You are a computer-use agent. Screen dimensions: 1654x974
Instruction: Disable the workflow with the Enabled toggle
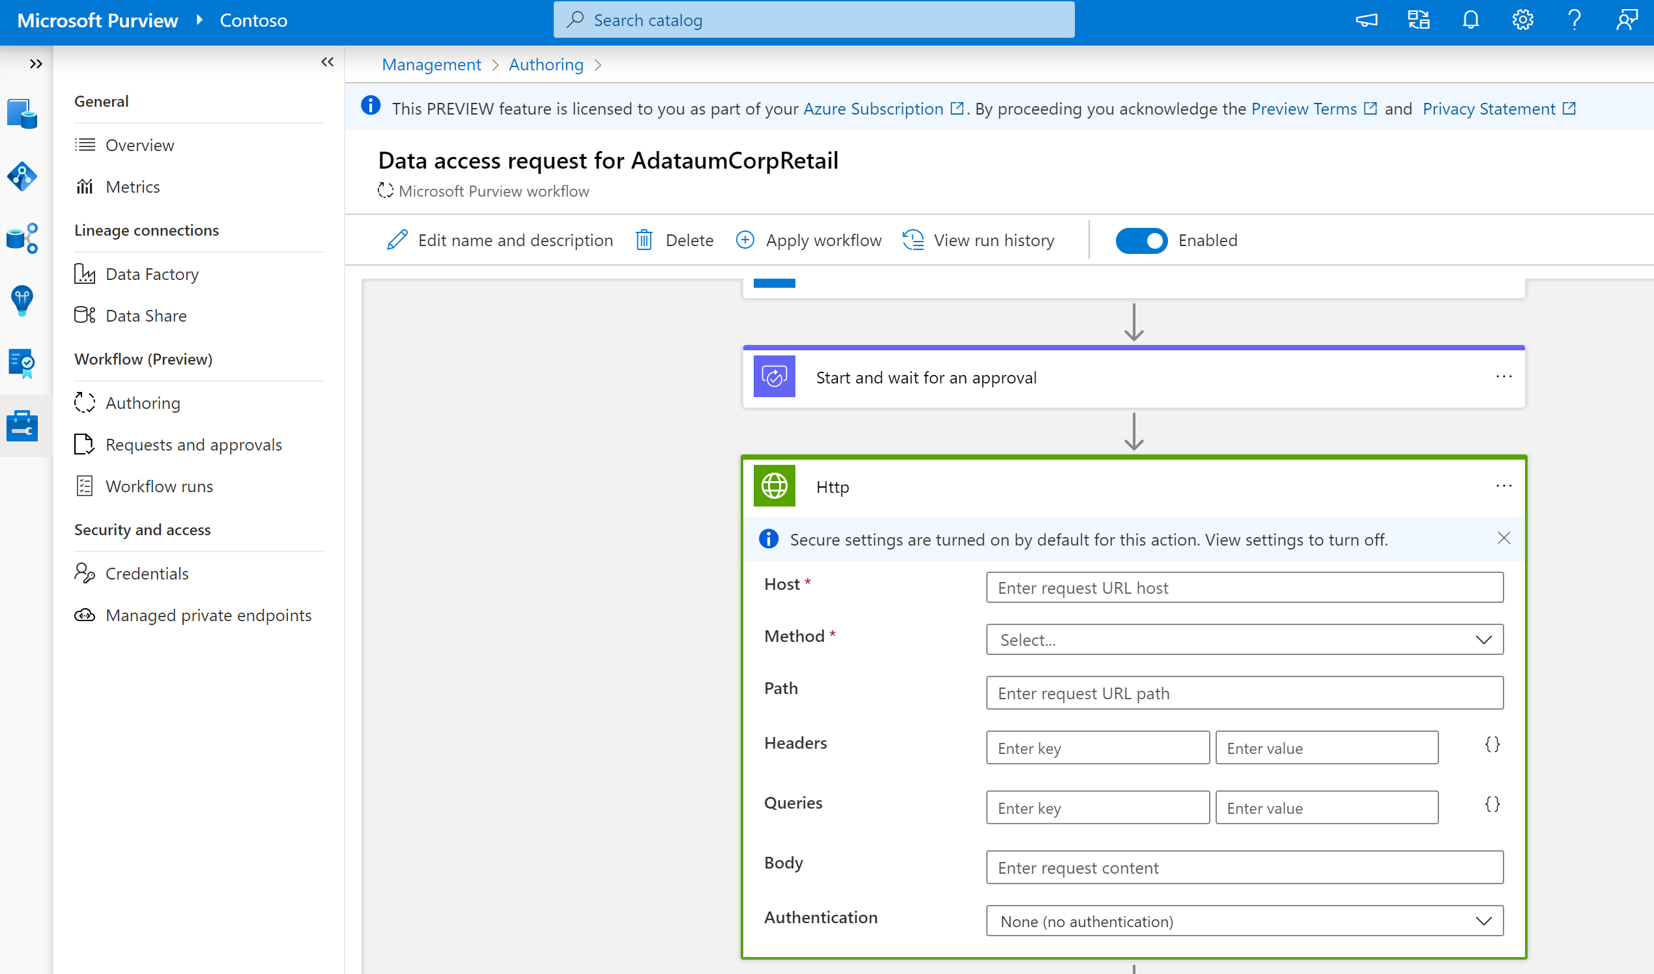(x=1142, y=240)
